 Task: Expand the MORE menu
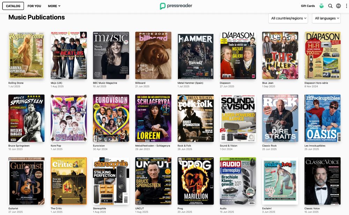point(54,6)
